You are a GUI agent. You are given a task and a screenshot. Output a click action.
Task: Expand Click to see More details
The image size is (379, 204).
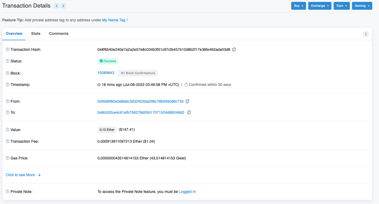23,175
